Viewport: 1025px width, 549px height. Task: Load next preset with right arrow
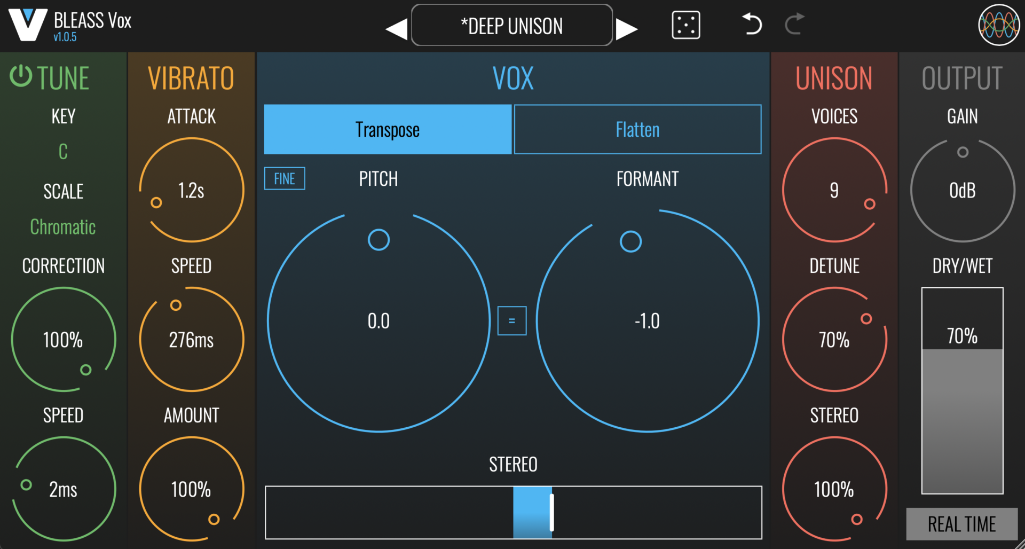point(626,28)
